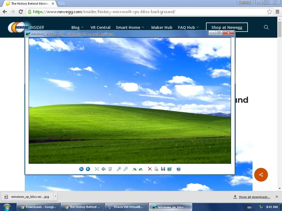The width and height of the screenshot is (282, 211).
Task: Start the slide show
Action: (110, 169)
